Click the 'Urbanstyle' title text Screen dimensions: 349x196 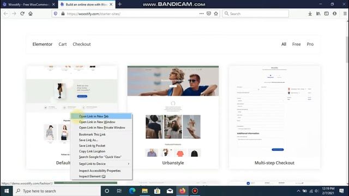click(173, 163)
